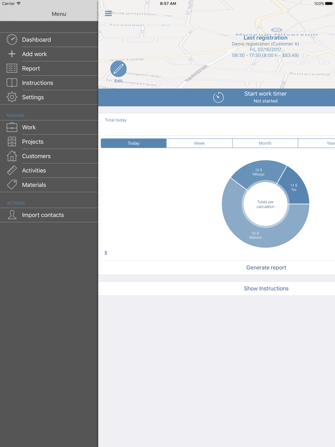The height and width of the screenshot is (447, 335).
Task: Tap the Totals per calculation chart center
Action: (x=266, y=204)
